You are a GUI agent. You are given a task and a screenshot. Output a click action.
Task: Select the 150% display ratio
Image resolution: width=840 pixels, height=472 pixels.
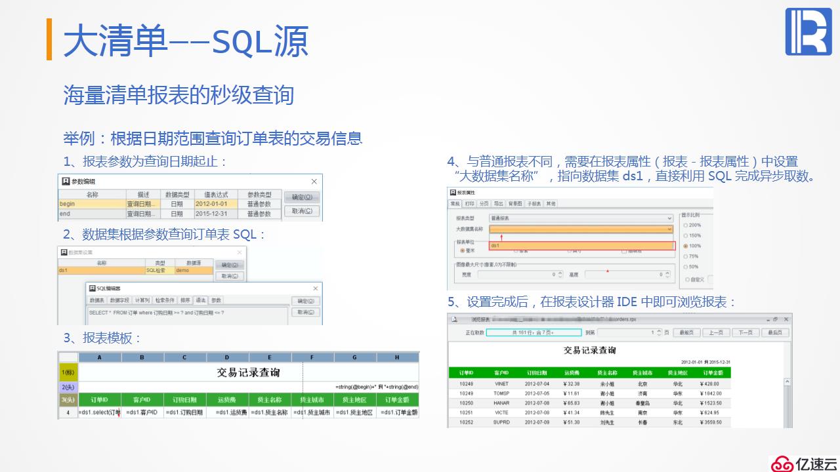[692, 235]
